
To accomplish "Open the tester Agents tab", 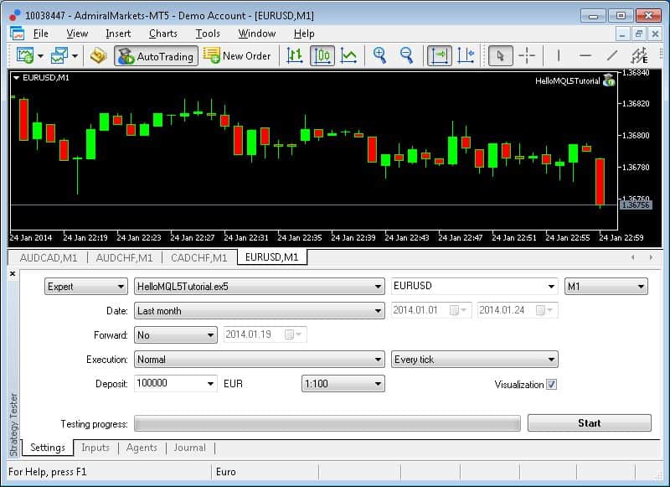I will (x=142, y=448).
